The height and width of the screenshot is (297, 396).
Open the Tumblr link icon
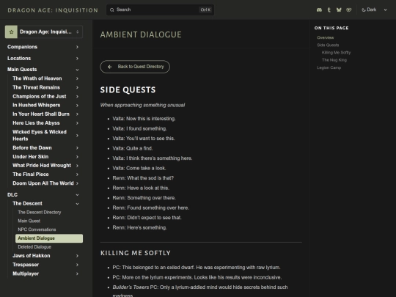point(329,10)
